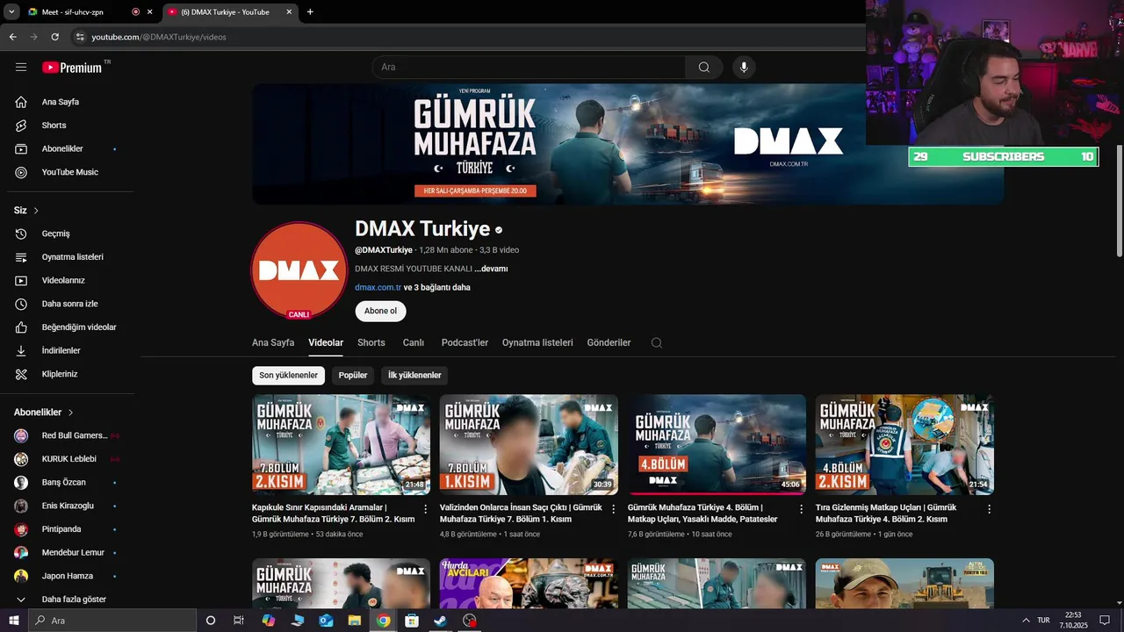Reload the page with the browser refresh button

click(54, 37)
